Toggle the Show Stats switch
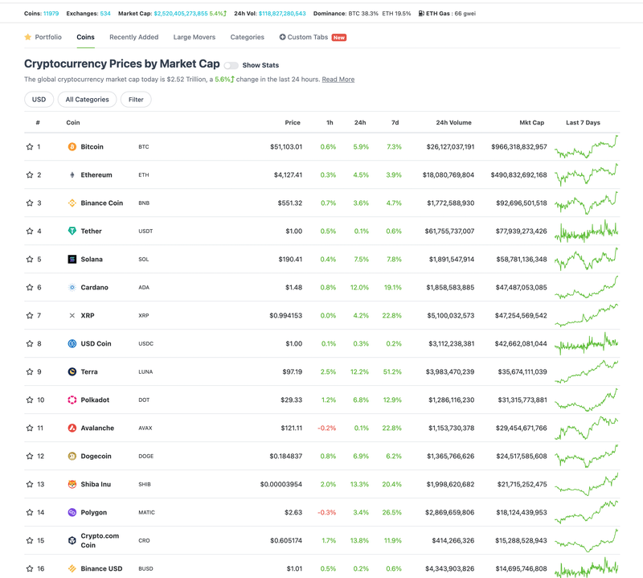643x578 pixels. 231,65
